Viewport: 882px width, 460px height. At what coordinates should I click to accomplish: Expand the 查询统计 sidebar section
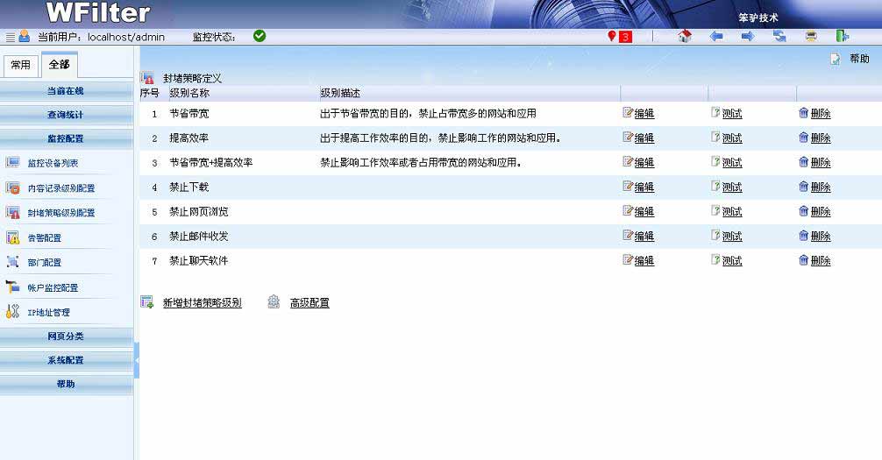(x=66, y=115)
